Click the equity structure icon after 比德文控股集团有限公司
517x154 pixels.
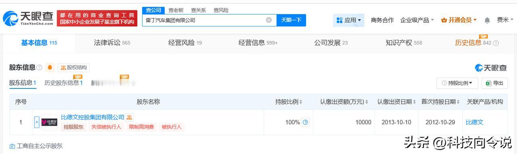[129, 117]
